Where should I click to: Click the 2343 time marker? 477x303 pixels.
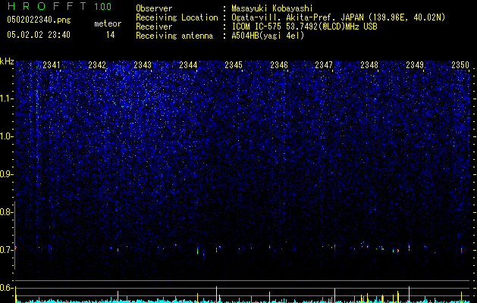click(143, 65)
